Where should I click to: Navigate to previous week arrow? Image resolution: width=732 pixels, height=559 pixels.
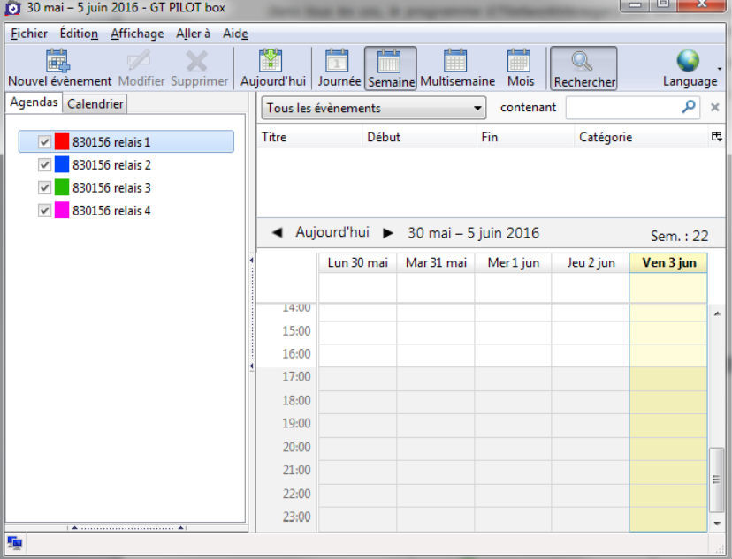[277, 232]
